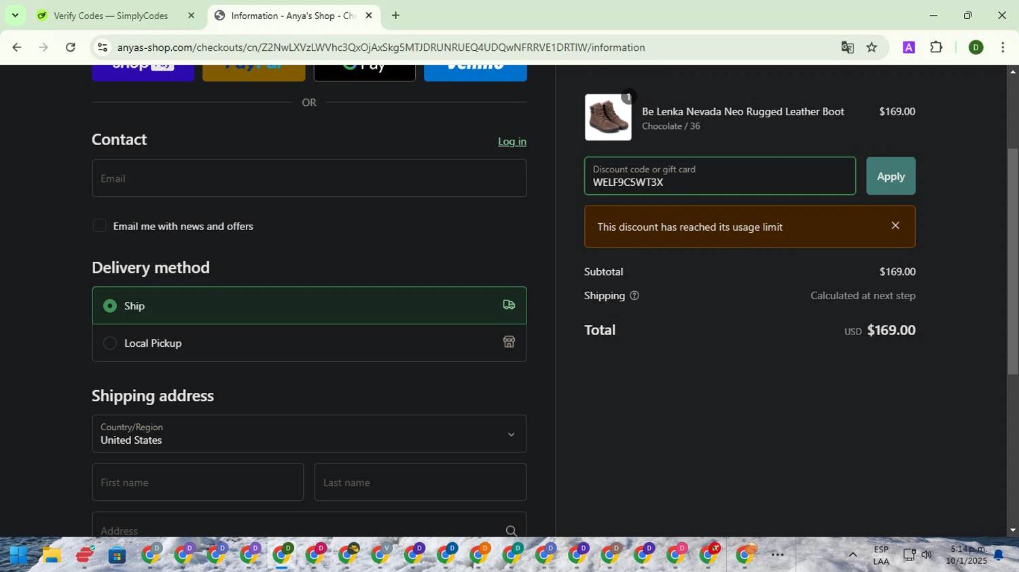Open the leather boot product thumbnail

pos(608,117)
